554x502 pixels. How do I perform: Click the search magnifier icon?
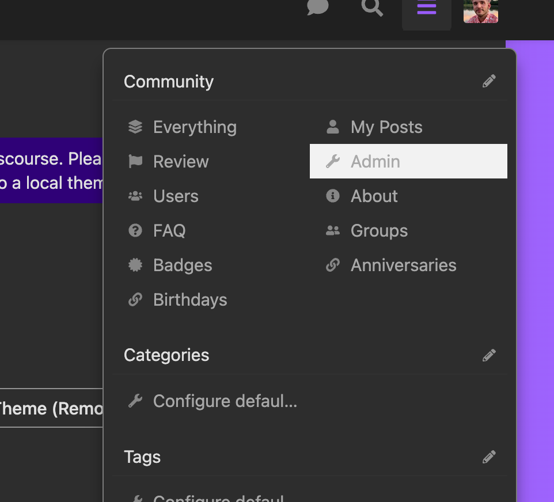[372, 7]
